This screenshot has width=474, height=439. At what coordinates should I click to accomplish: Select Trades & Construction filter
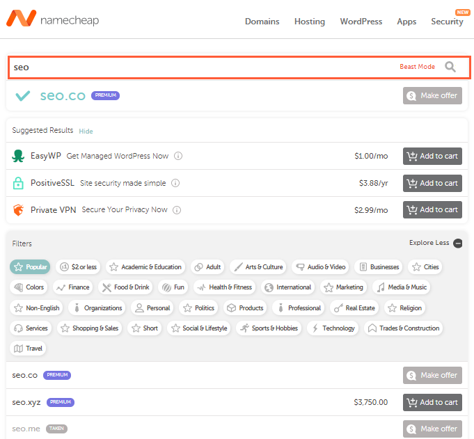tap(404, 328)
